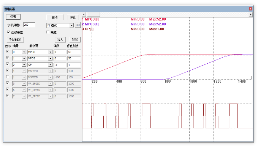
Task: Click the 停止 stop button
Action: coord(73,17)
